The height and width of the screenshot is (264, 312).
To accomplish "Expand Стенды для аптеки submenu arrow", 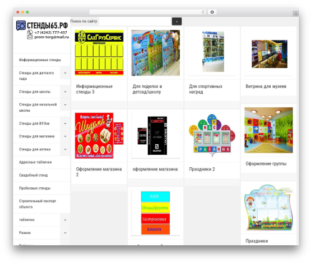I will pos(65,149).
